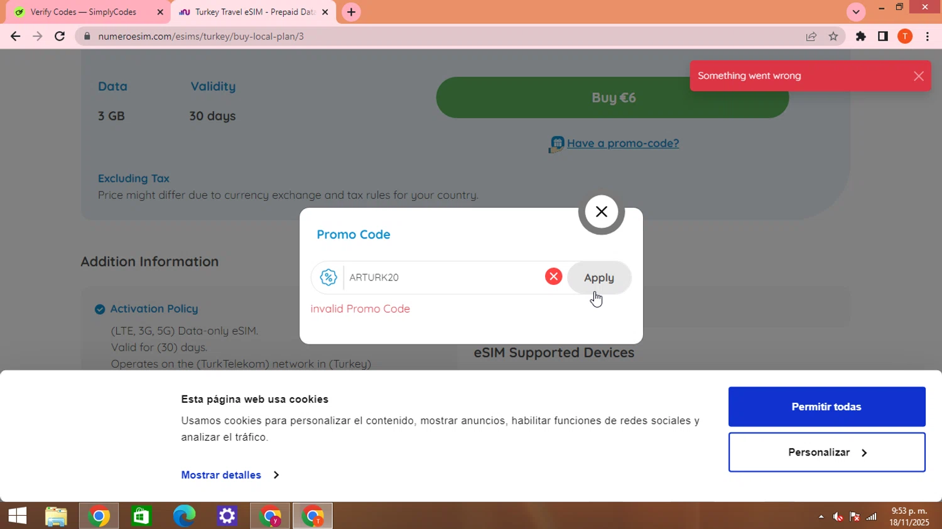The image size is (942, 529).
Task: Close the Verify Codes tab
Action: click(x=160, y=12)
